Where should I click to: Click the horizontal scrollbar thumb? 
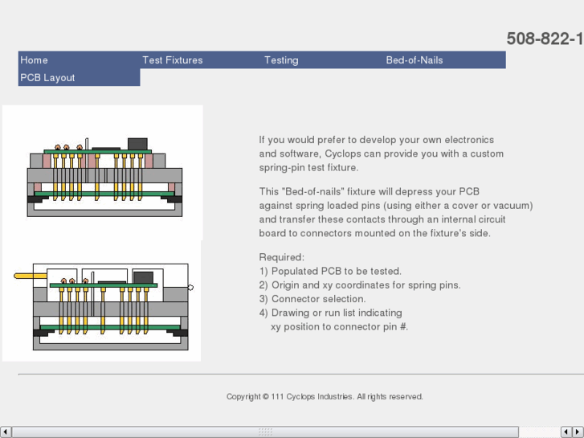point(265,432)
